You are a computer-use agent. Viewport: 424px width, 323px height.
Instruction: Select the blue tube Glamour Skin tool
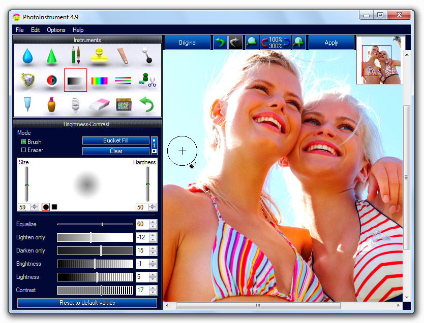pyautogui.click(x=27, y=104)
